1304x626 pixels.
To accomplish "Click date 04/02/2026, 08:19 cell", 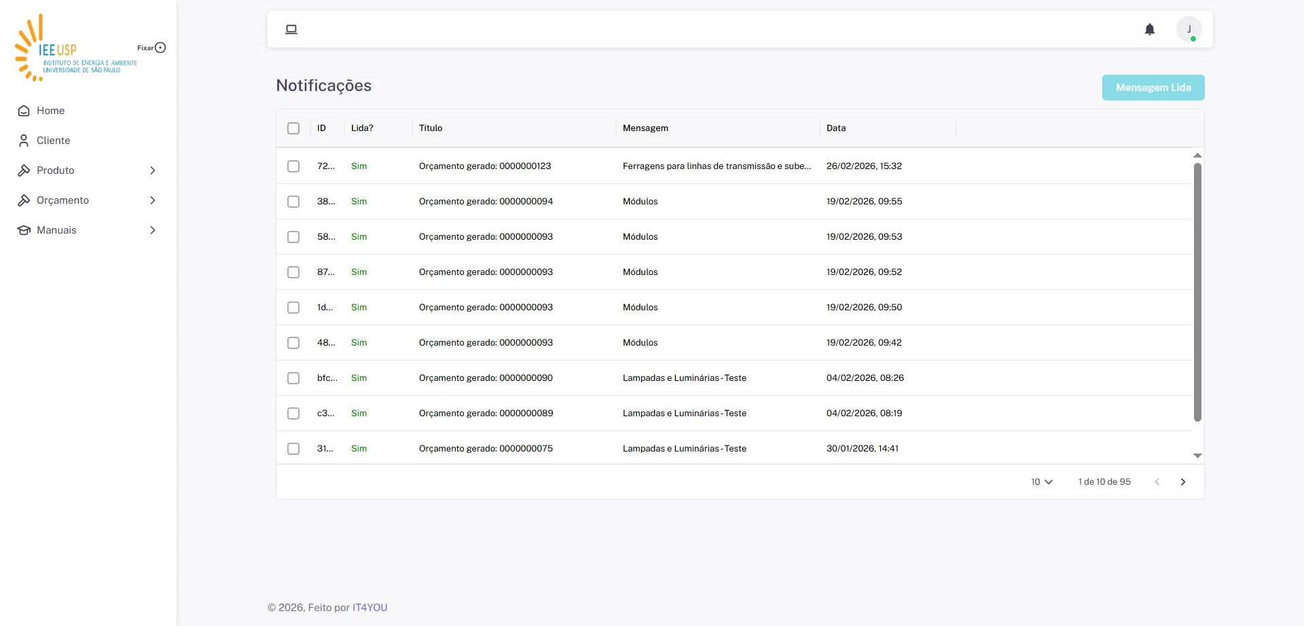I will (x=865, y=413).
